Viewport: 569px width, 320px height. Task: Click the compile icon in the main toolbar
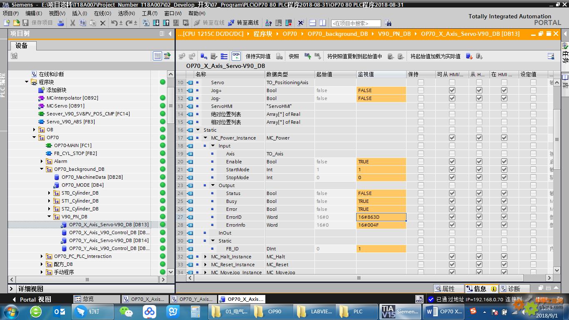click(x=146, y=23)
